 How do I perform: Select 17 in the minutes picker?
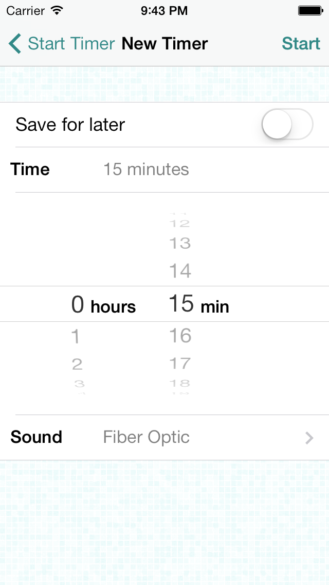[x=180, y=364]
